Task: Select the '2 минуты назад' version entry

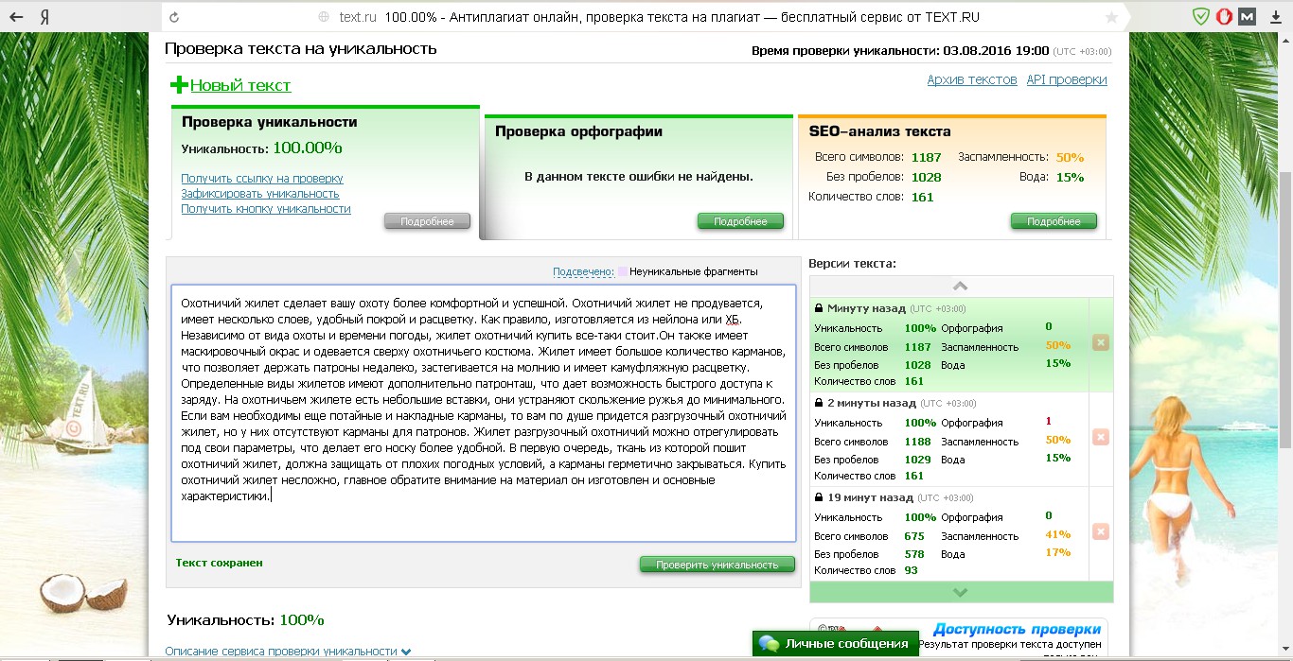Action: (949, 439)
